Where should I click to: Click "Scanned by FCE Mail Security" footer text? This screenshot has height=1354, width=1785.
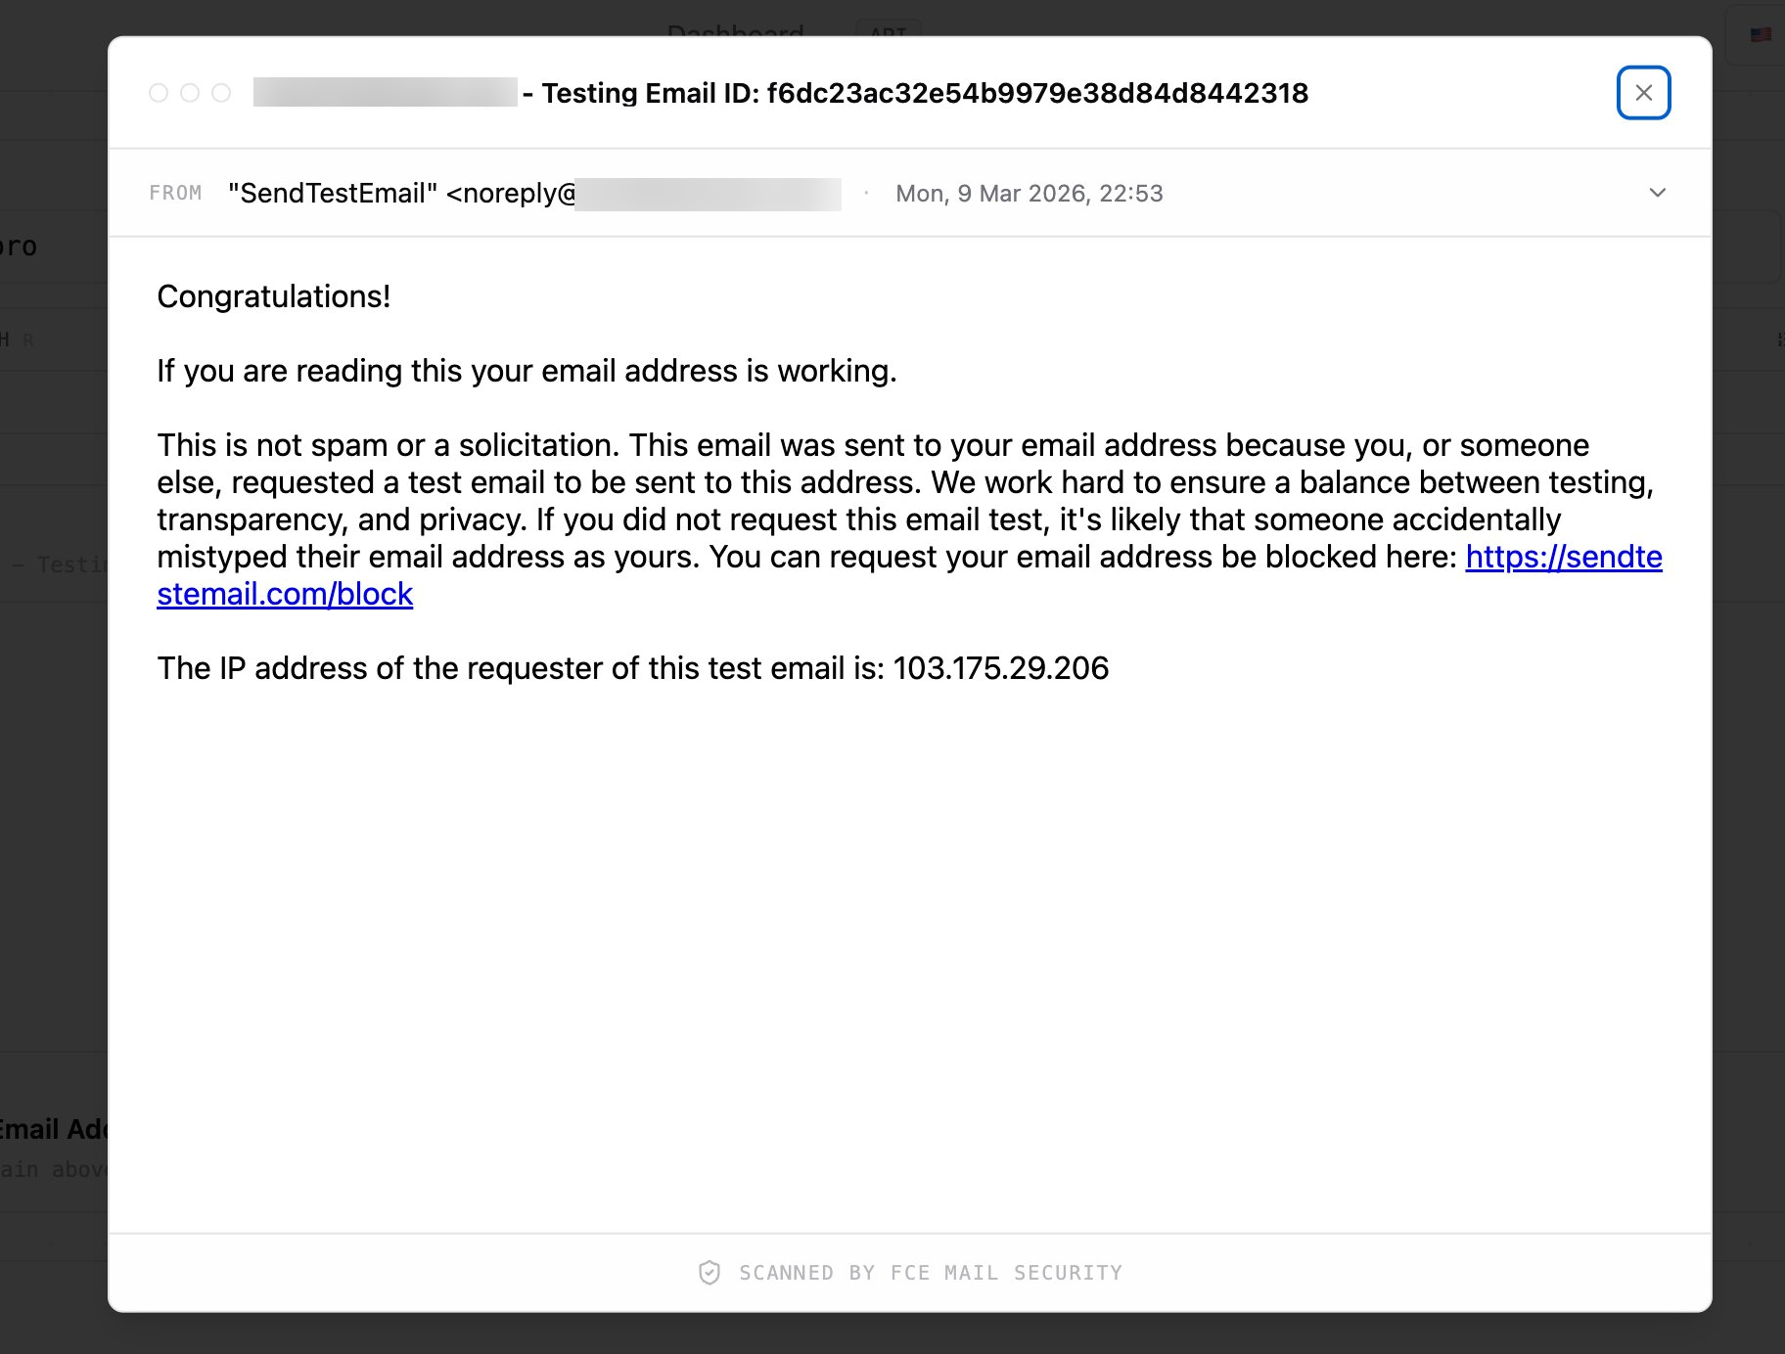click(x=930, y=1272)
